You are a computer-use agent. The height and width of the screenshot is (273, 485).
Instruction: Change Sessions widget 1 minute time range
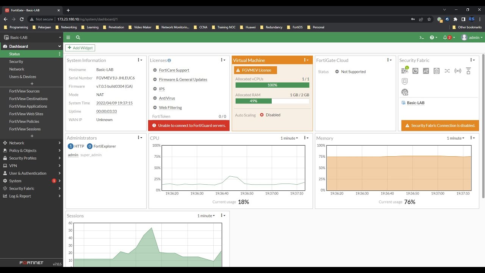coord(206,216)
